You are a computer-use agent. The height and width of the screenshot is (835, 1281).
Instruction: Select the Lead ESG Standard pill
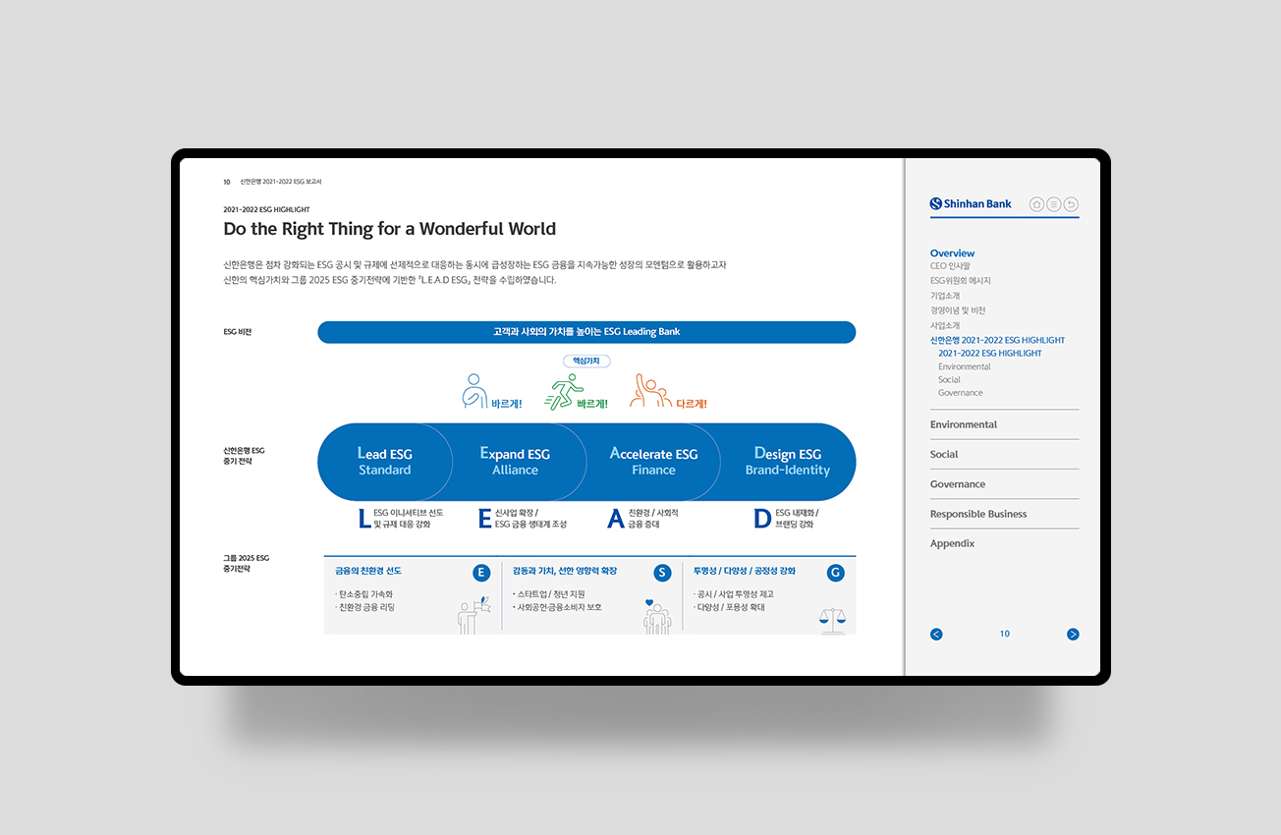pos(385,462)
